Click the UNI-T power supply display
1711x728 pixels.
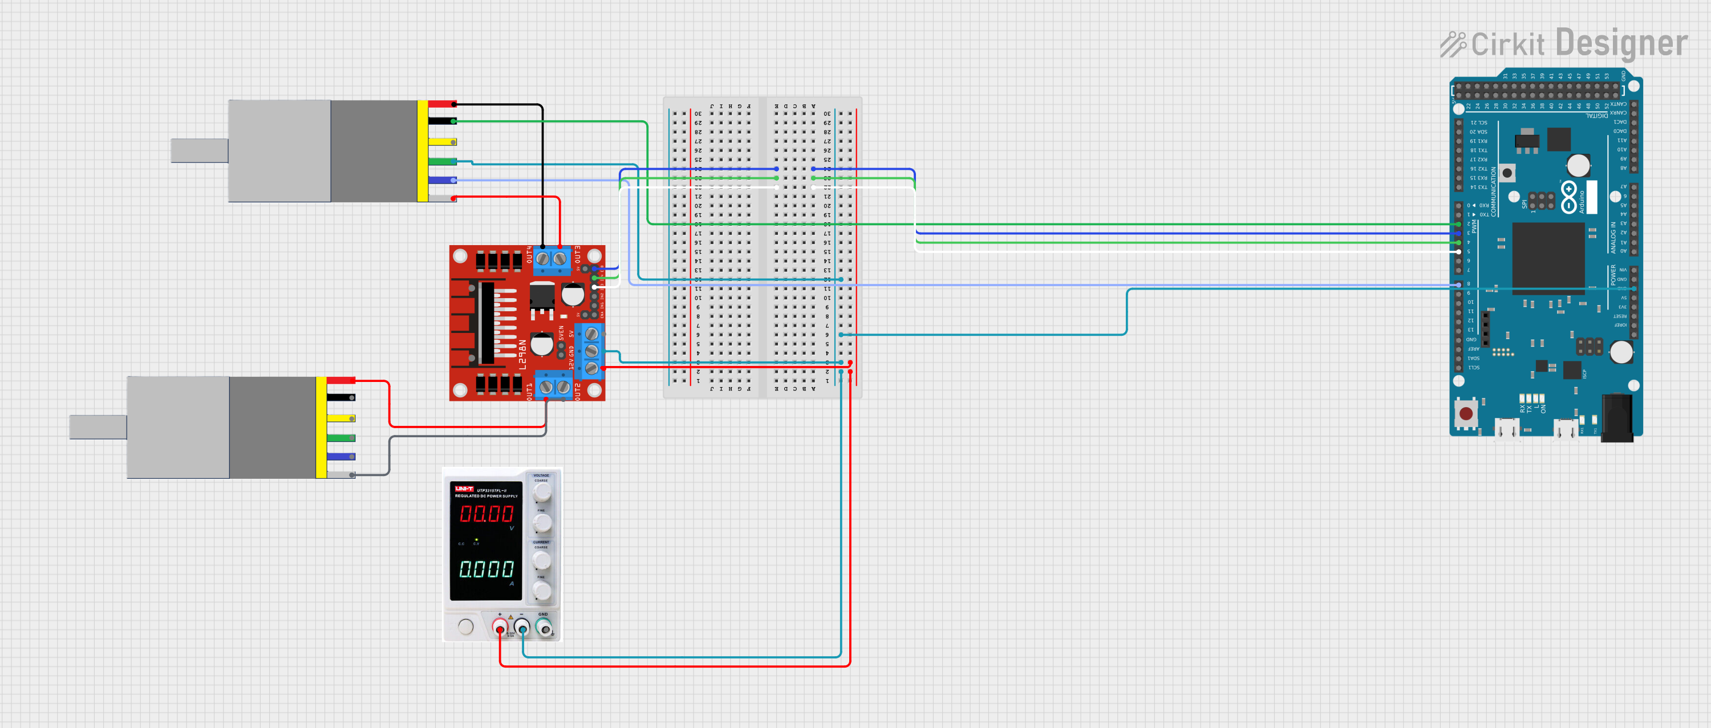486,542
